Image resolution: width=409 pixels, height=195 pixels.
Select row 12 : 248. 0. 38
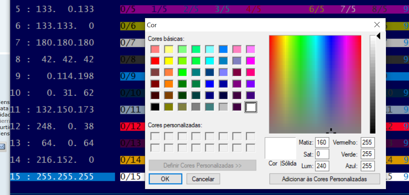click(52, 126)
